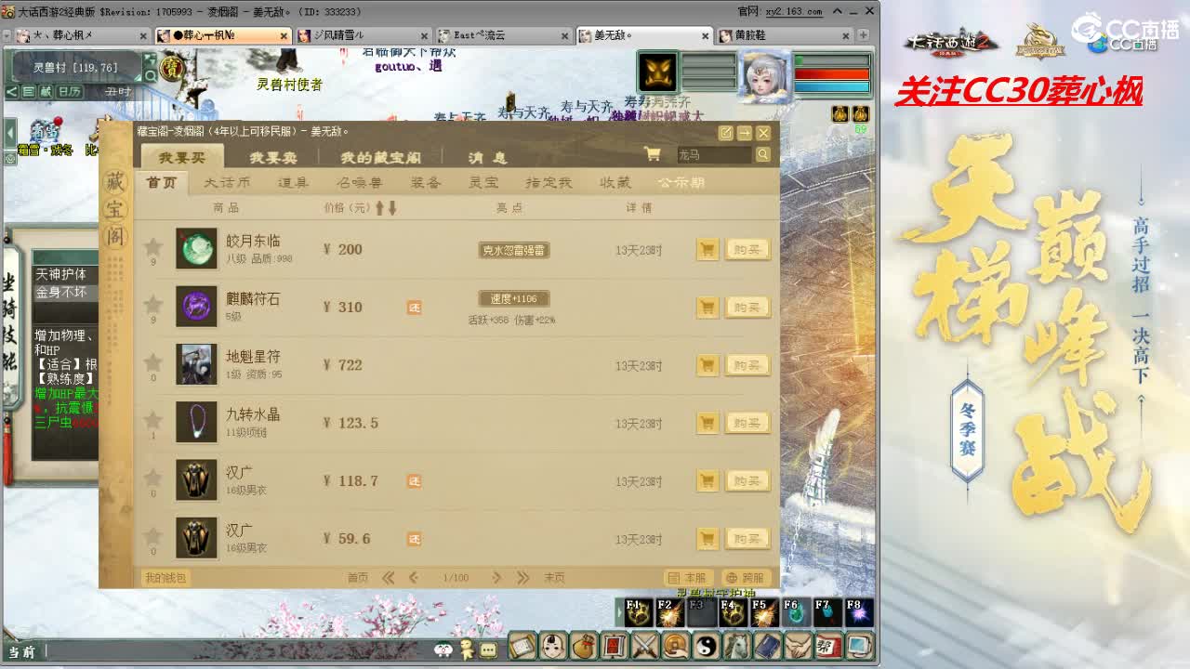Filter listings by 本服 server
The image size is (1190, 669).
688,578
